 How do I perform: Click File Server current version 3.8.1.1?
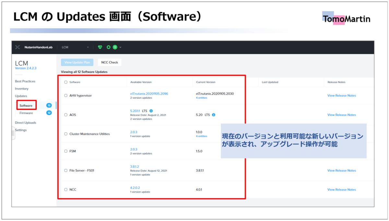pos(200,170)
